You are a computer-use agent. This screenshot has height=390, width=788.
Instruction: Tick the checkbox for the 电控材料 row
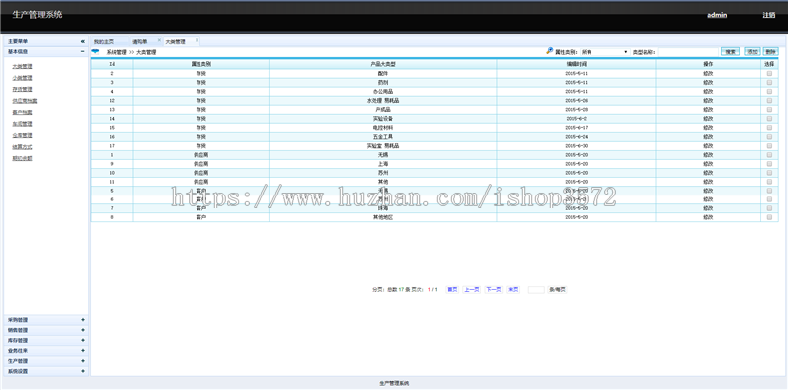(769, 127)
